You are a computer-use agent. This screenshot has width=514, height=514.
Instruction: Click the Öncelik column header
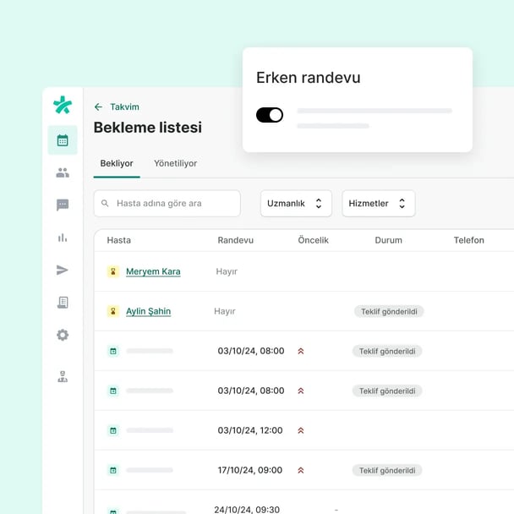pos(313,240)
